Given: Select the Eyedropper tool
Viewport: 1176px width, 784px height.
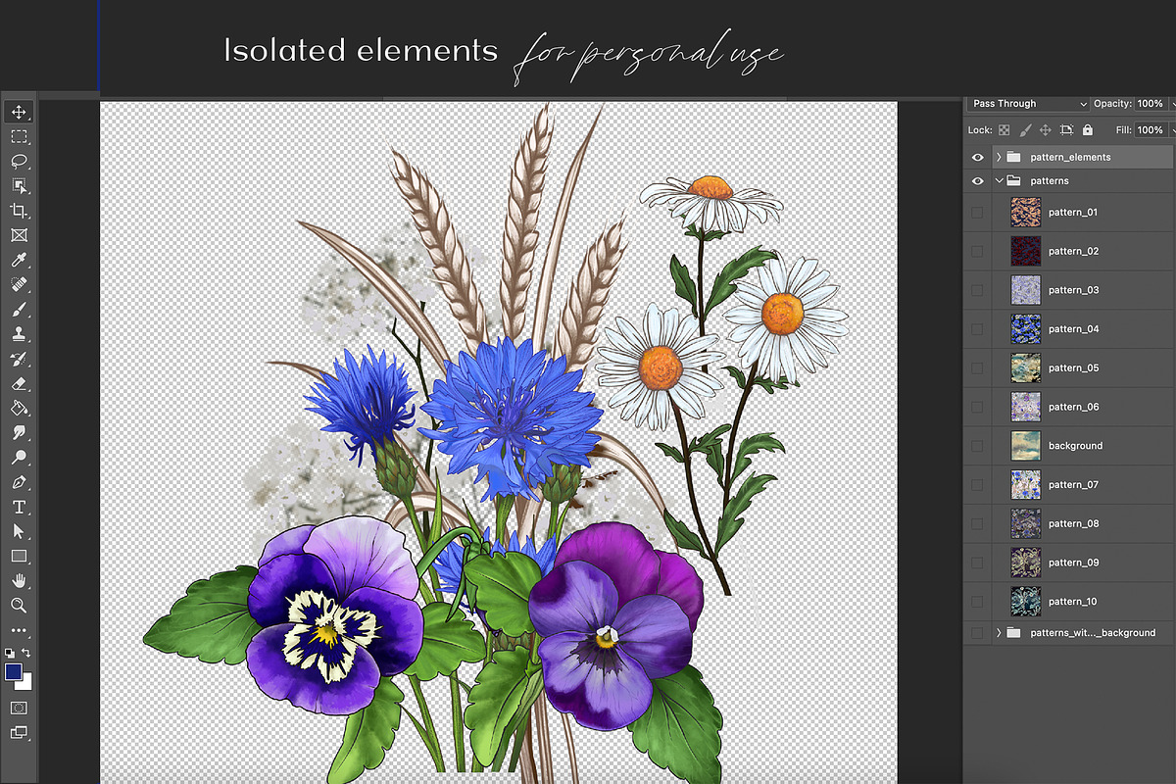Looking at the screenshot, I should (19, 260).
